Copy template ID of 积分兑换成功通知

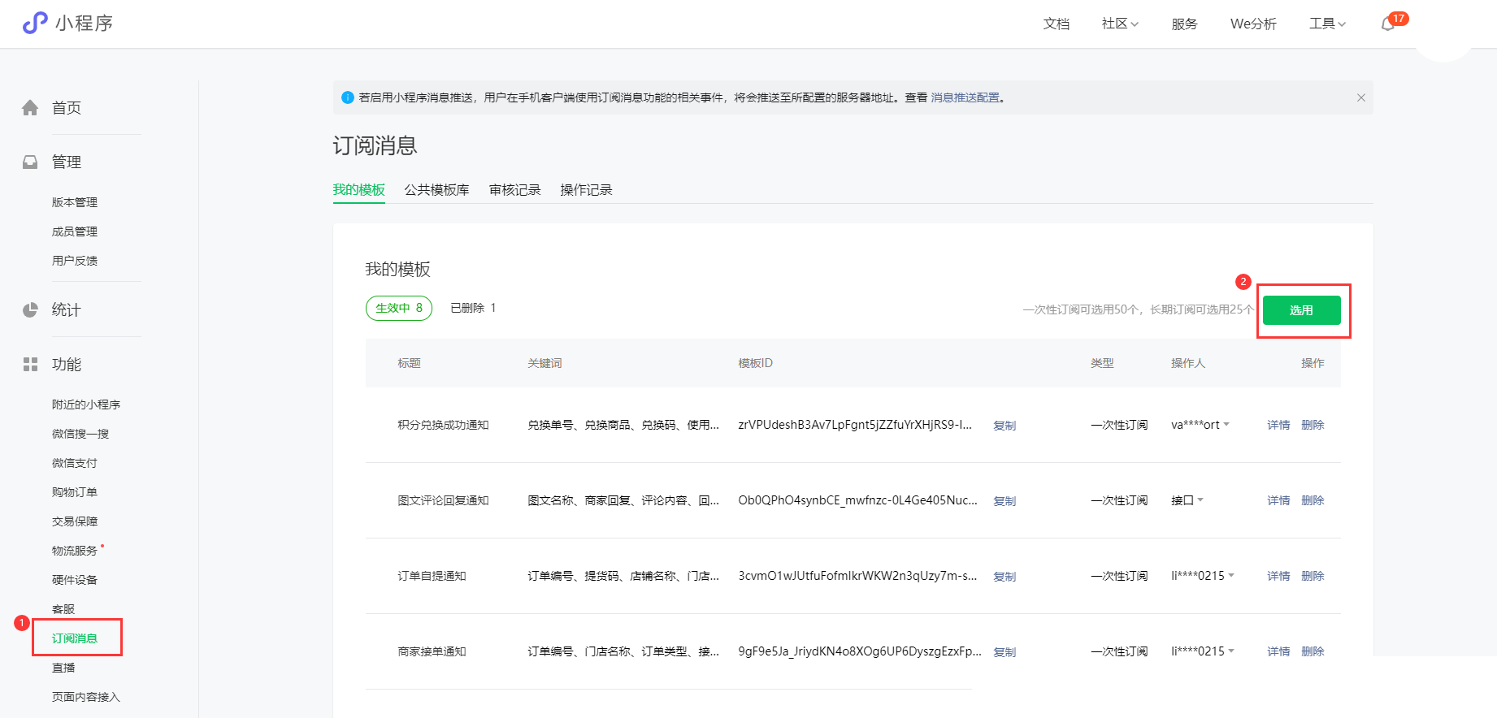point(1005,426)
